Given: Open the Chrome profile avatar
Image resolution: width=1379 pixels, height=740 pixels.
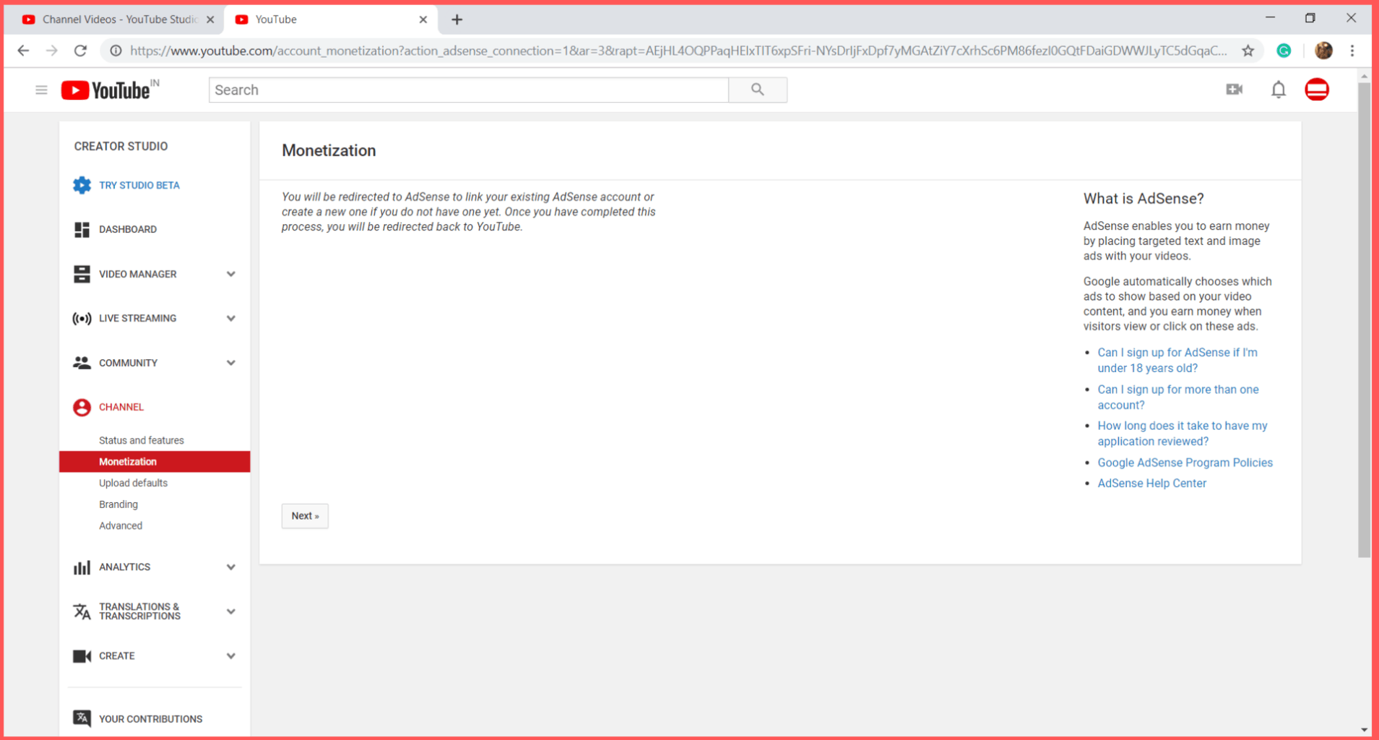Looking at the screenshot, I should click(x=1323, y=51).
